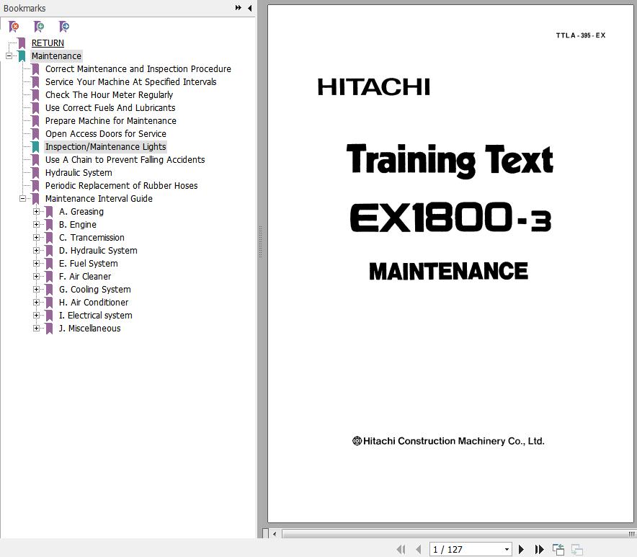The height and width of the screenshot is (557, 637).
Task: Click bookmark icon beside Periodic Replacement of Rubber Hoses
Action: [x=36, y=186]
